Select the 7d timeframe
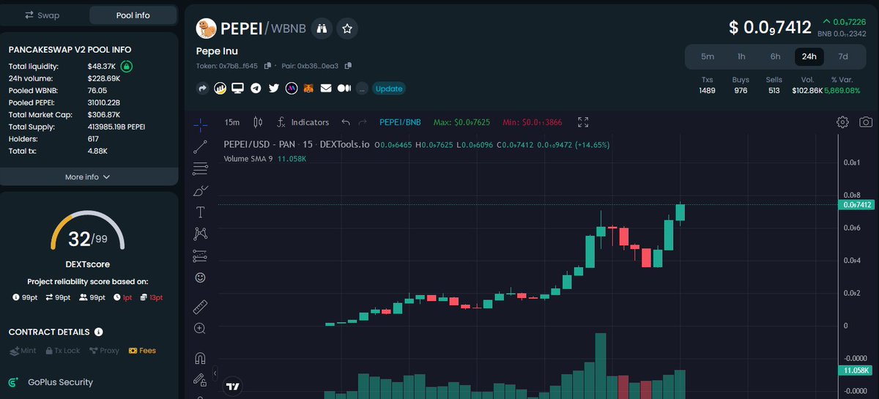 843,56
